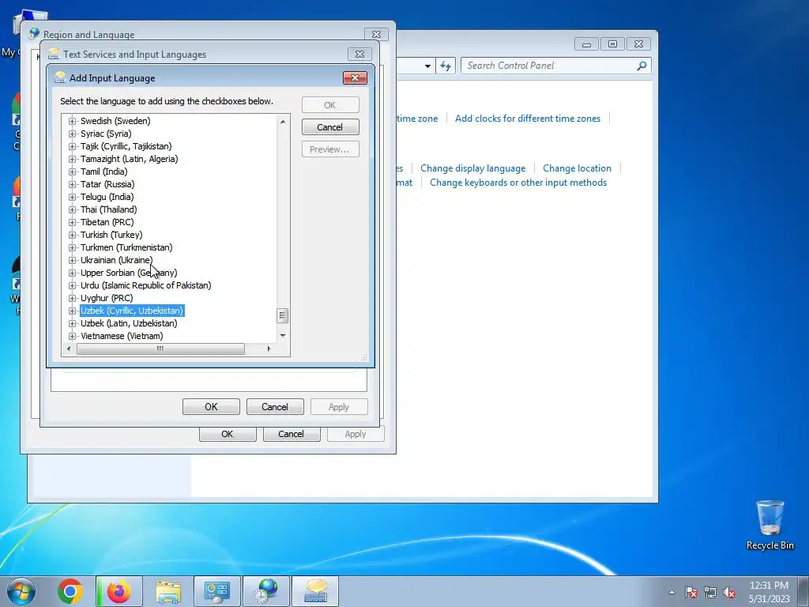Screen dimensions: 809x607
Task: Expand the Turkish (Turkey) plus box
Action: click(72, 235)
